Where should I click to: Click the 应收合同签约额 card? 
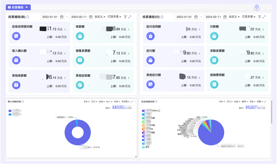coord(39,32)
